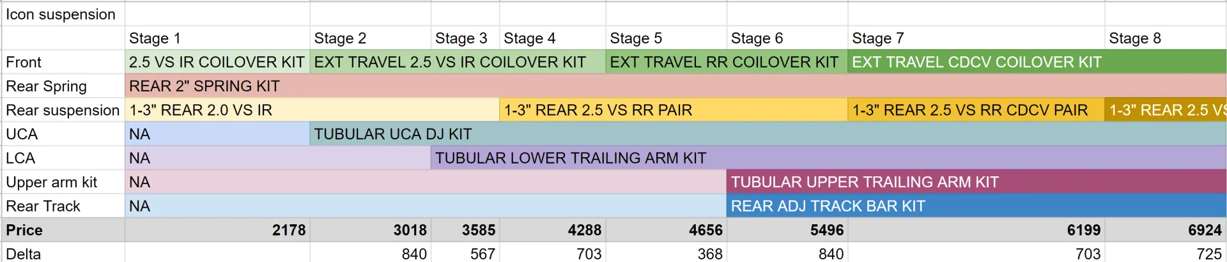The image size is (1227, 262).
Task: Select the Icon suspension title cell
Action: tap(63, 14)
